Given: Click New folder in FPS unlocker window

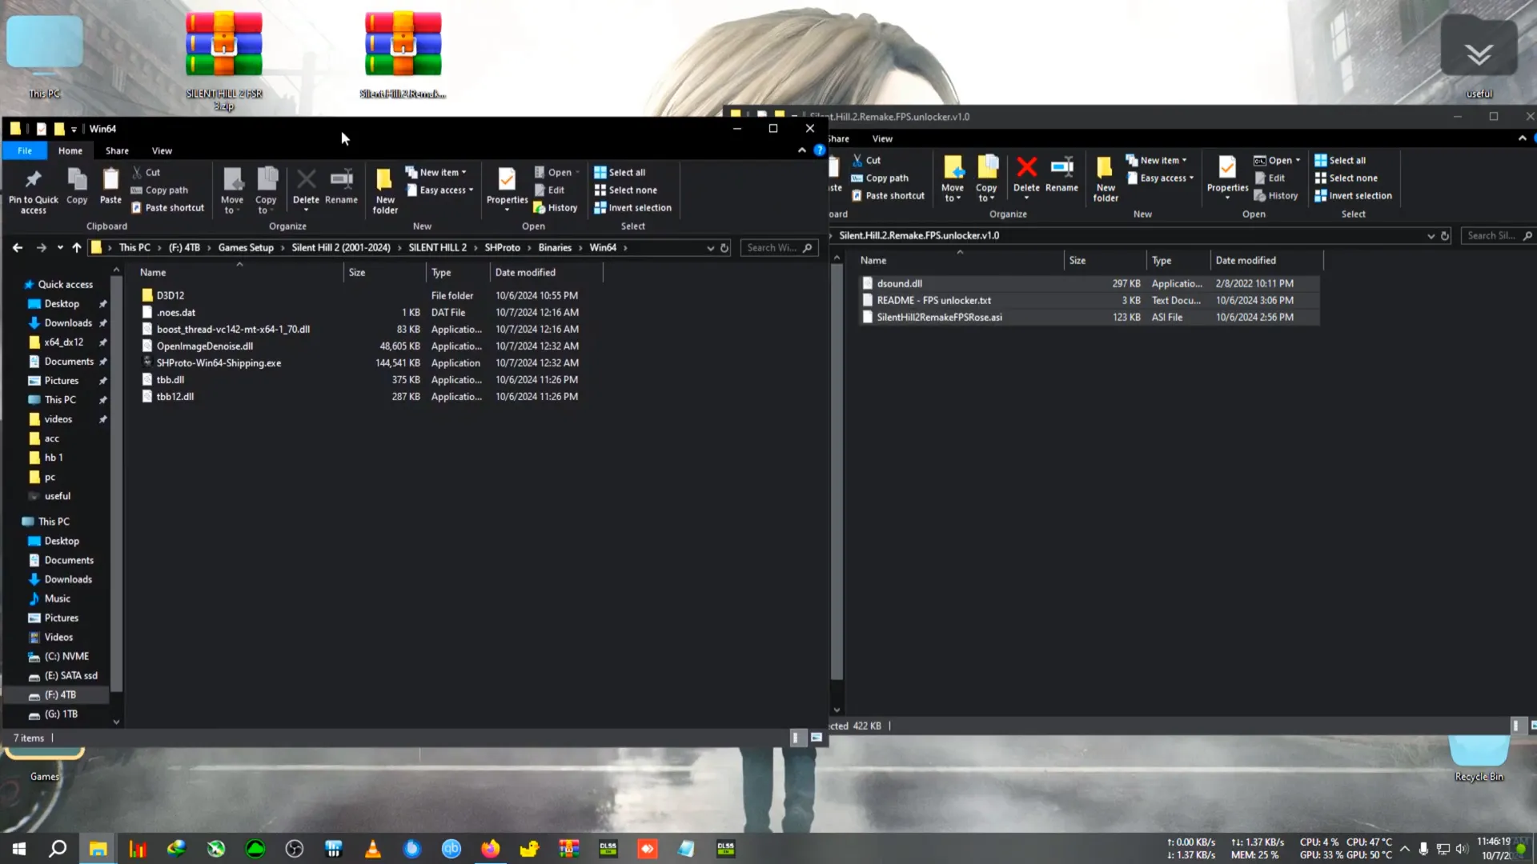Looking at the screenshot, I should [x=1106, y=178].
